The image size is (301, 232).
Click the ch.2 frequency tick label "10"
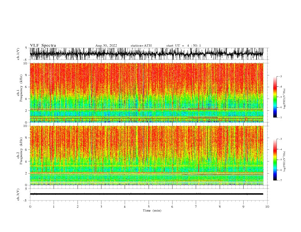point(25,126)
